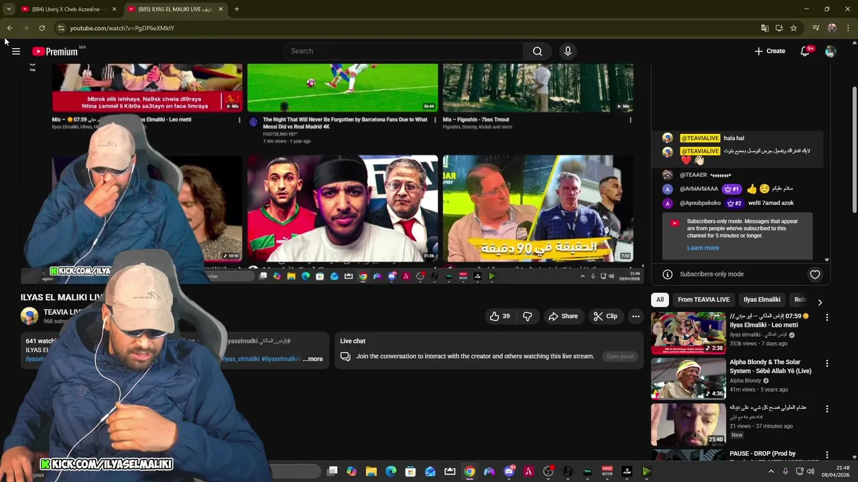Open the Chrome profile avatar
The height and width of the screenshot is (482, 858).
coord(832,28)
